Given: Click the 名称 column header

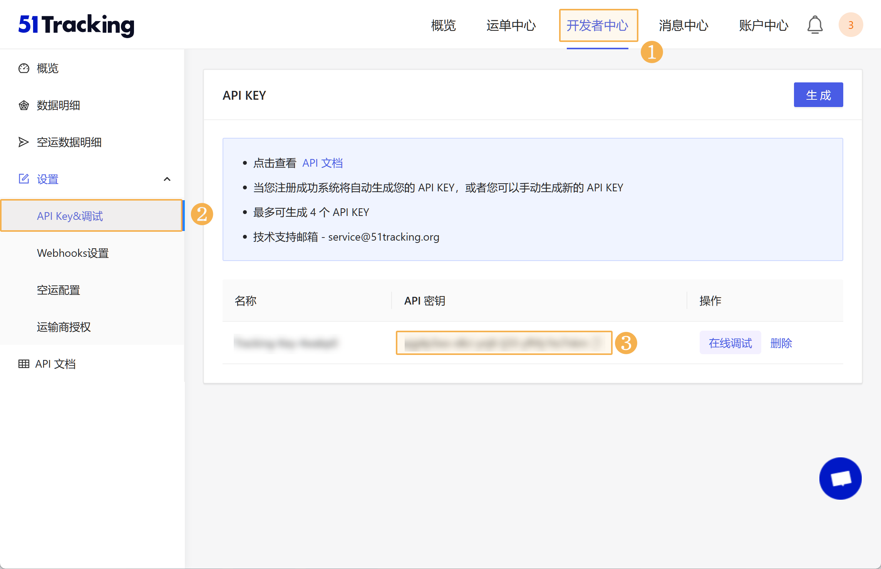Looking at the screenshot, I should tap(246, 301).
